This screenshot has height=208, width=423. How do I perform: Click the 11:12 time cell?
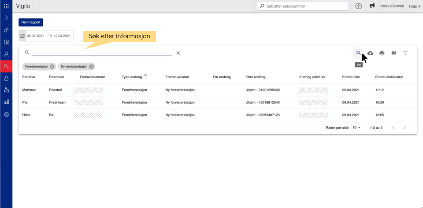(x=379, y=90)
